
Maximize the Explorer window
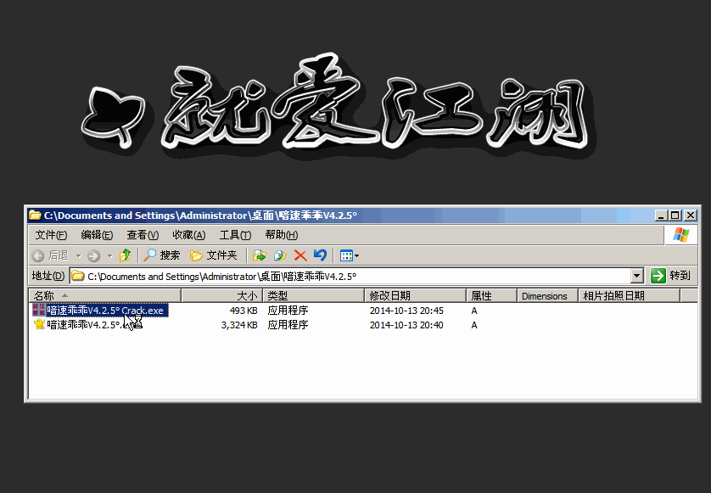pyautogui.click(x=675, y=215)
